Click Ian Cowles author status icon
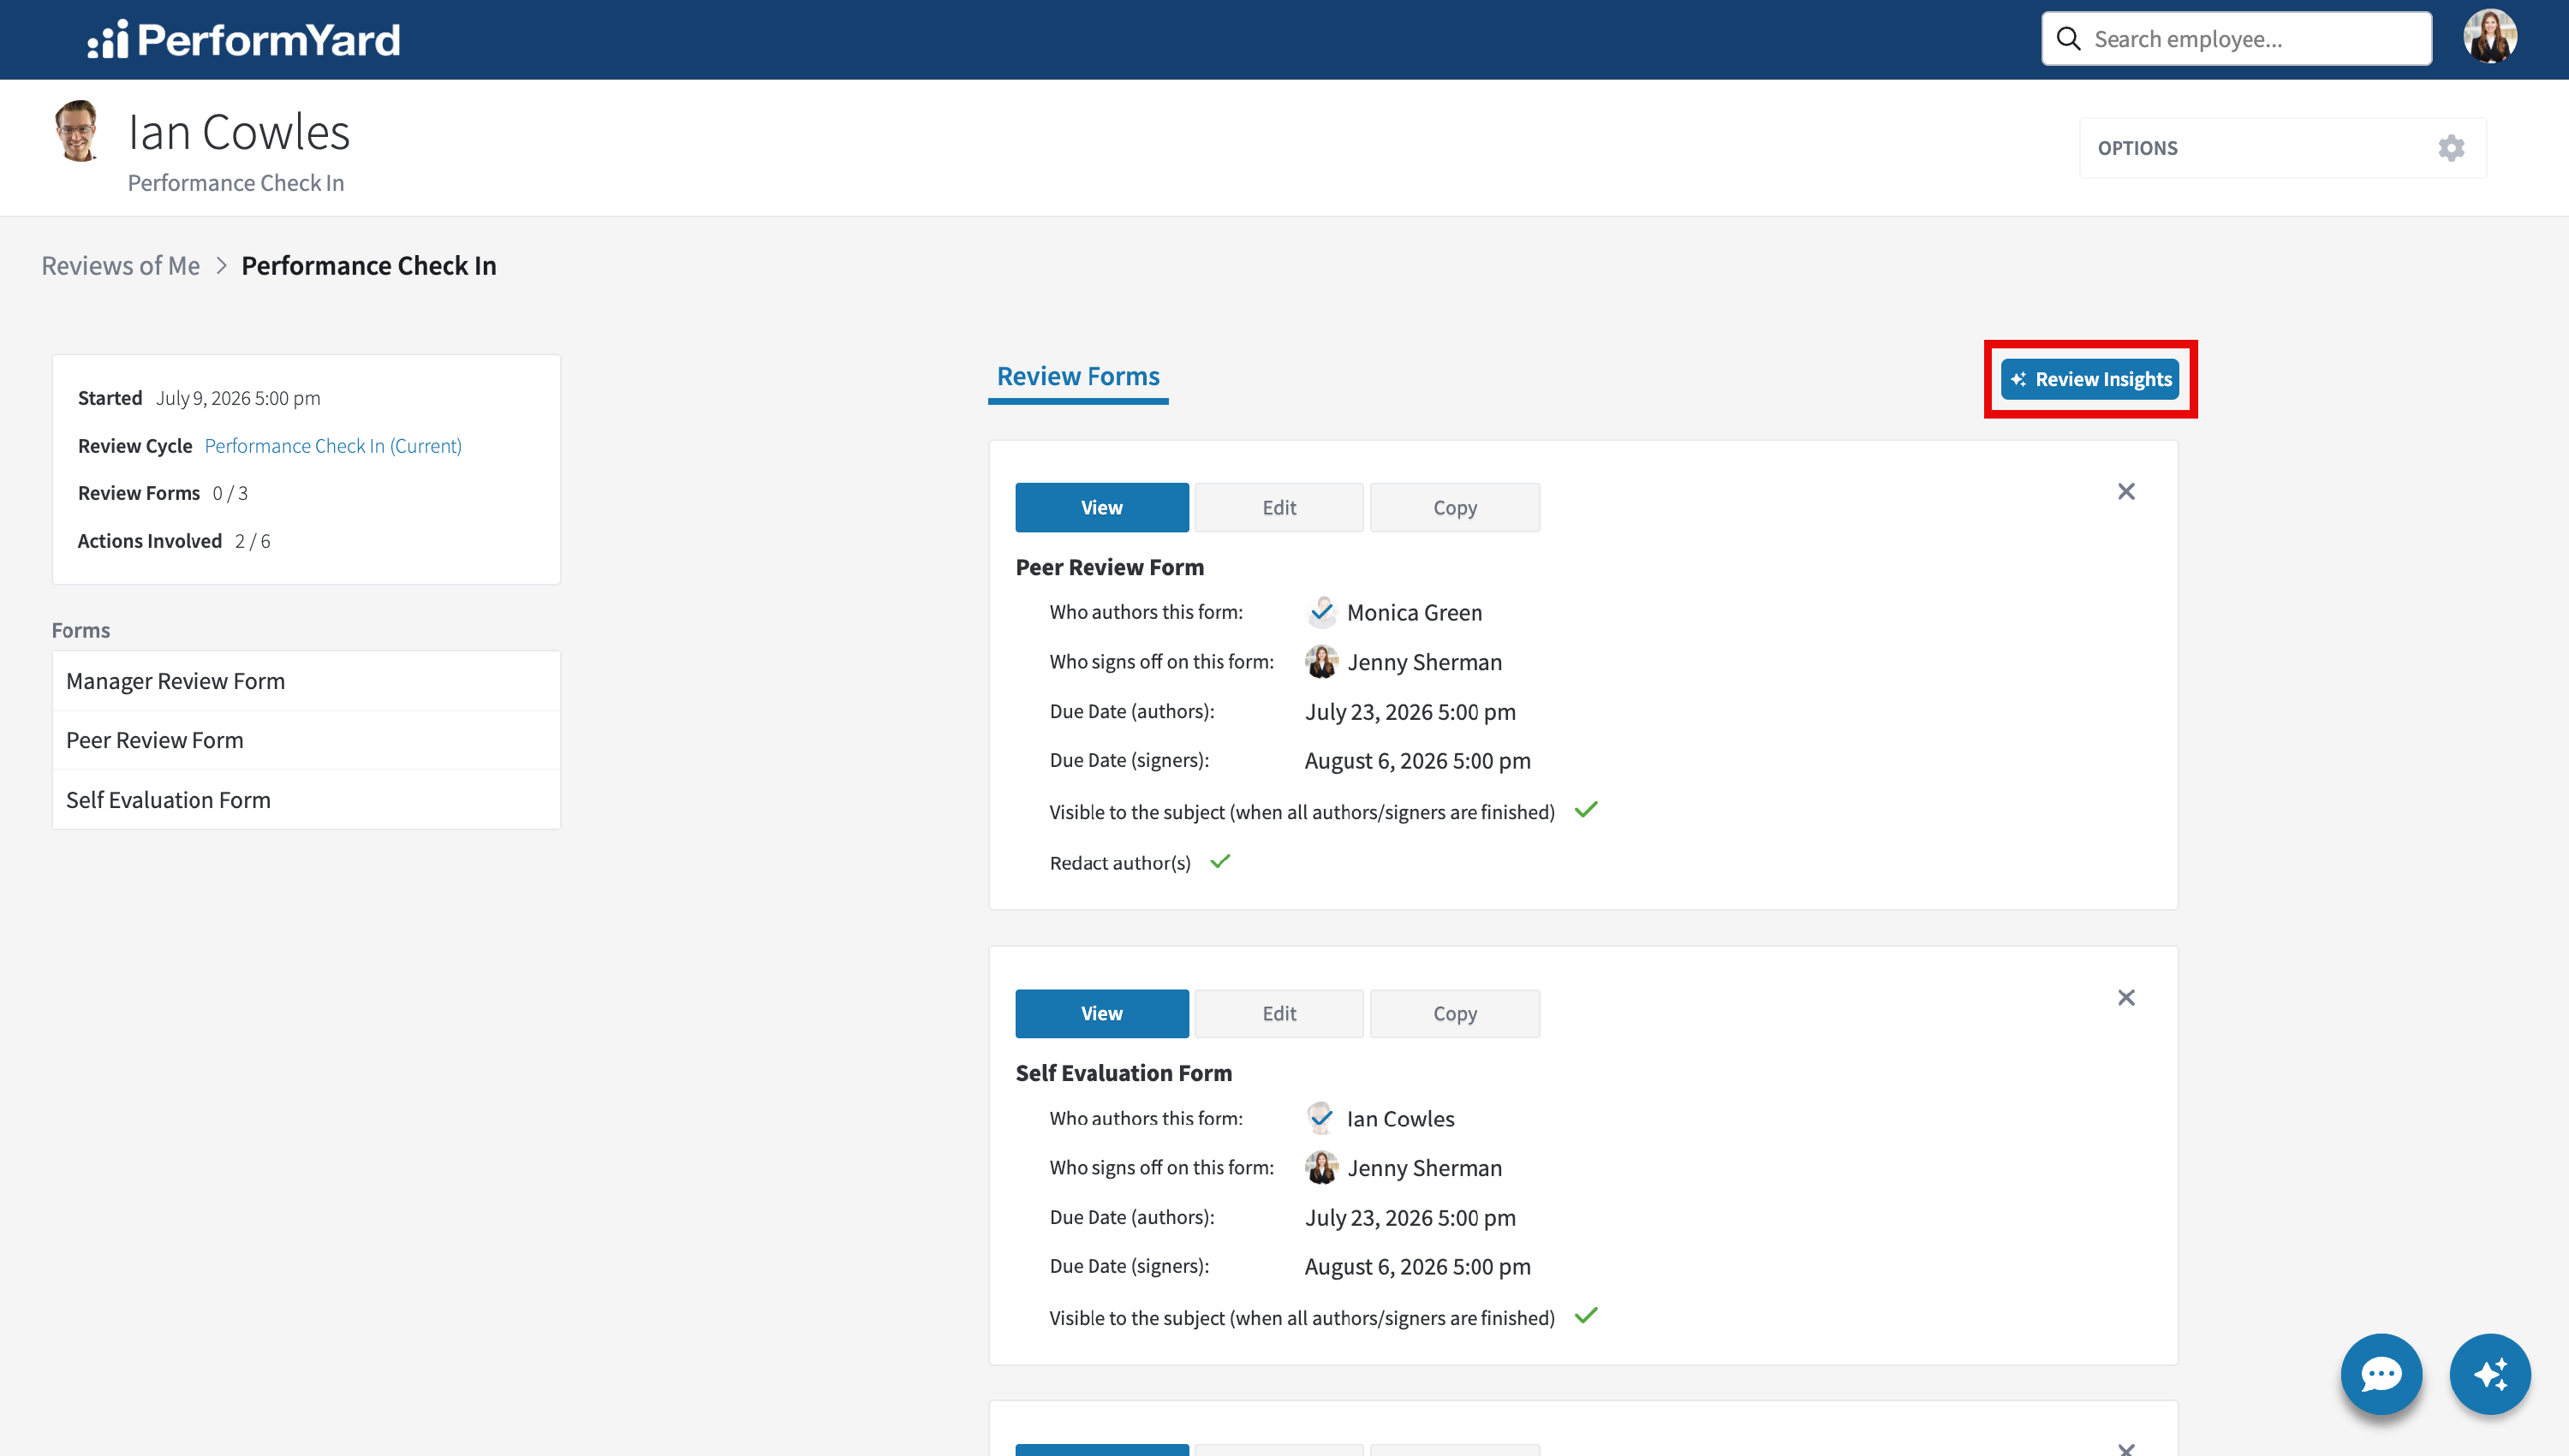The image size is (2569, 1456). (x=1321, y=1117)
